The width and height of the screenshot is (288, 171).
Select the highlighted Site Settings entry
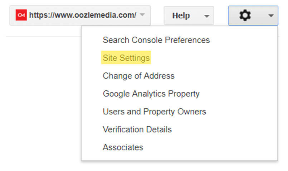[126, 58]
